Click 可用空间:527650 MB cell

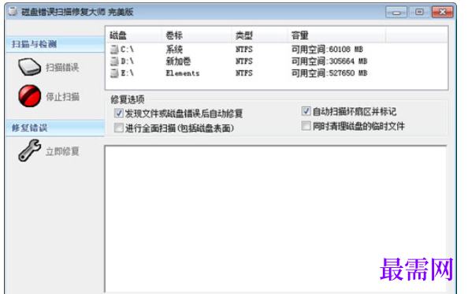point(329,73)
